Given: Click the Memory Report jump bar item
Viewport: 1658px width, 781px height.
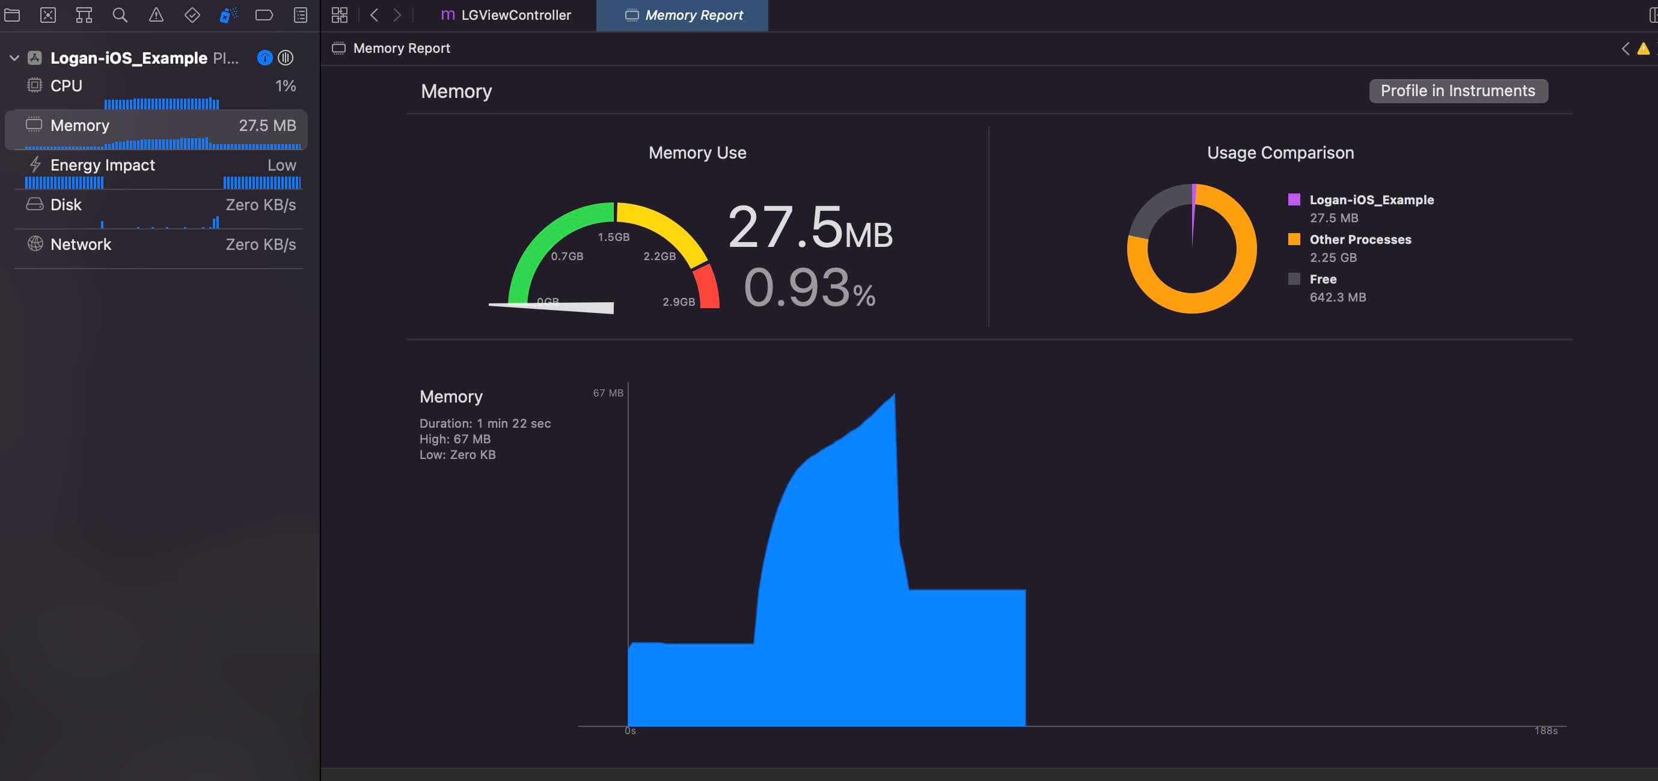Looking at the screenshot, I should [401, 48].
